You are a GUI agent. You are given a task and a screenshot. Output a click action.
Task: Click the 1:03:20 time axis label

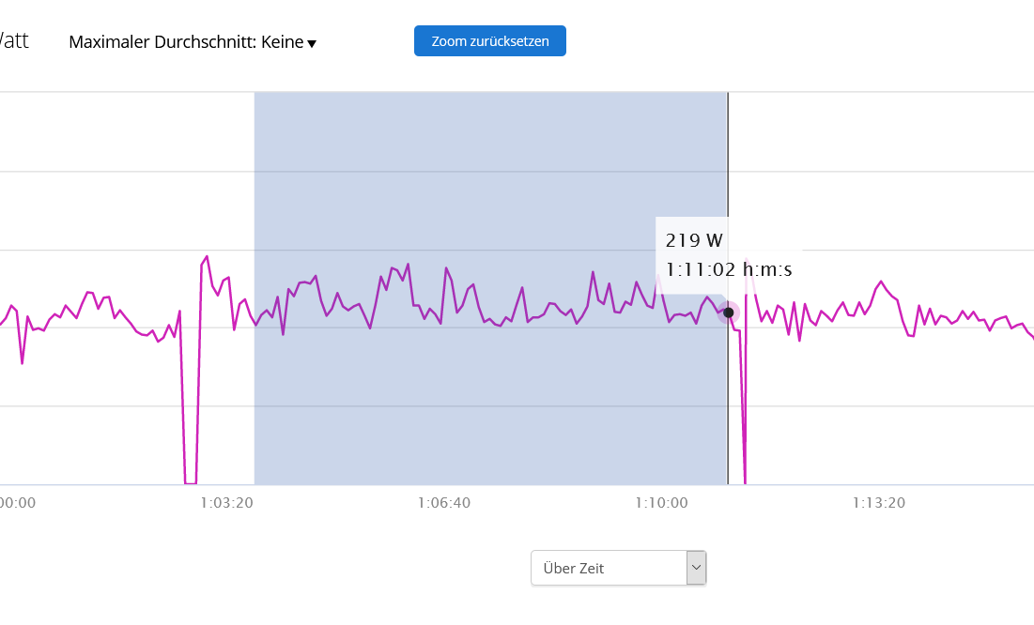pyautogui.click(x=226, y=503)
